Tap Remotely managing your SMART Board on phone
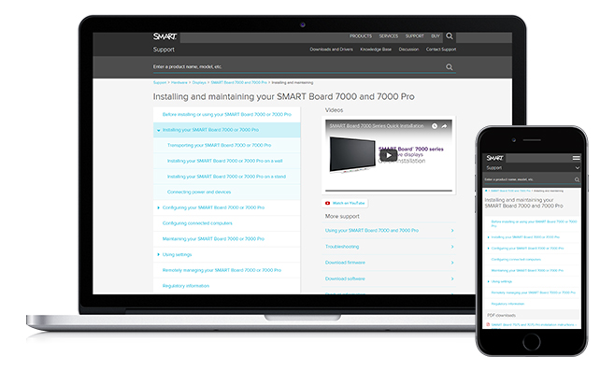The height and width of the screenshot is (371, 615). (533, 293)
